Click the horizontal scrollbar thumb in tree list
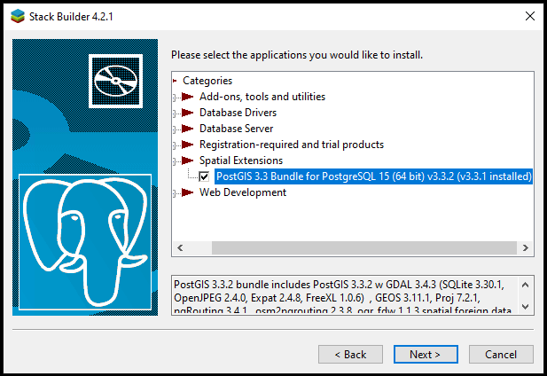The height and width of the screenshot is (376, 547). [364, 248]
